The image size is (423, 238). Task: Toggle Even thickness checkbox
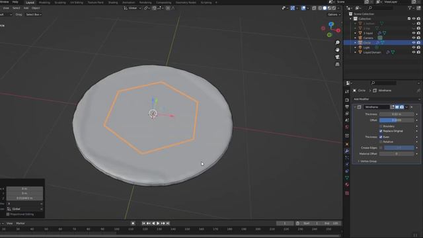[381, 137]
